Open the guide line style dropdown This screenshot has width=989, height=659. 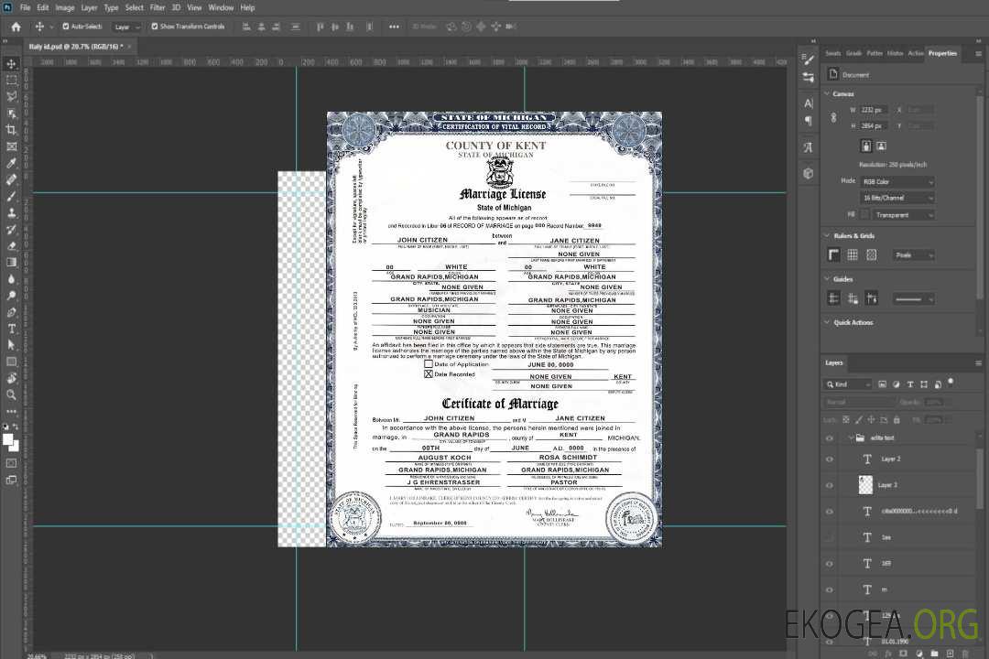[914, 299]
